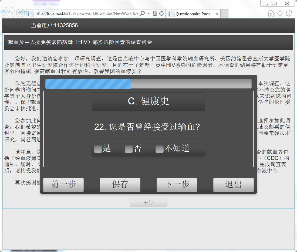Viewport: 297px width, 252px height.
Task: Open the address bar dropdown arrow
Action: pos(148,14)
